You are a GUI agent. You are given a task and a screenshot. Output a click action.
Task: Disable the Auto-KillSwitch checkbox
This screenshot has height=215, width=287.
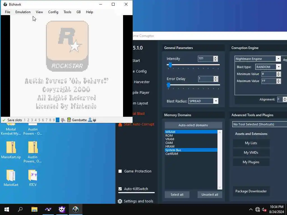pyautogui.click(x=120, y=189)
